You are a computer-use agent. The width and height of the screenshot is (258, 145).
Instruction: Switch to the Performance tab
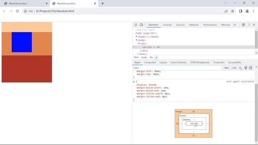210,25
